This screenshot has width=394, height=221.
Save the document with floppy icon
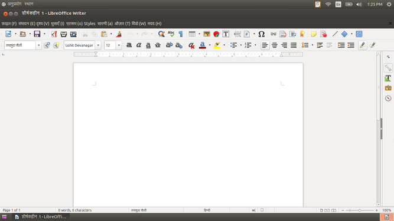point(37,34)
